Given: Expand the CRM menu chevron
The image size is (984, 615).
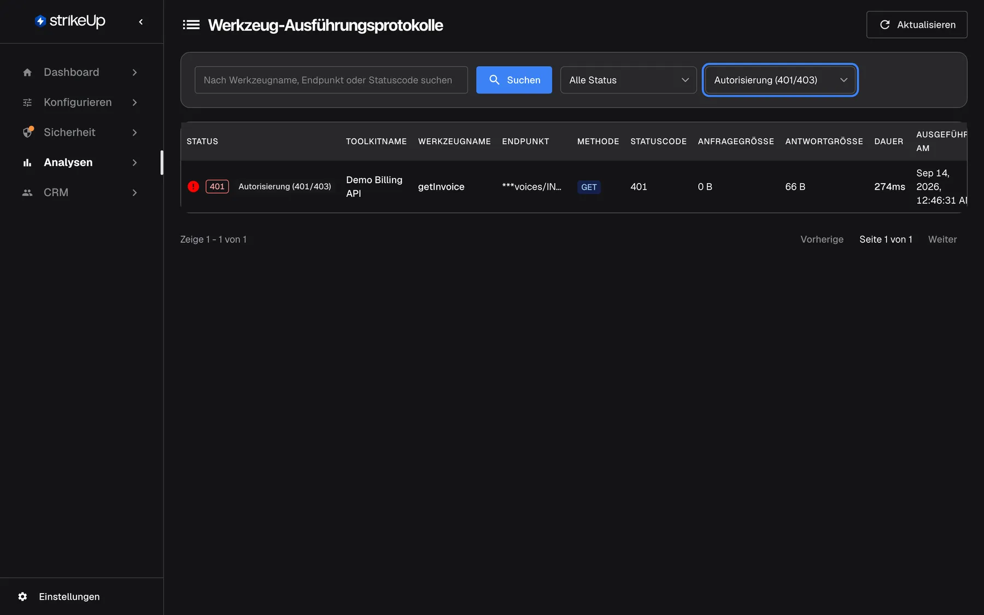Looking at the screenshot, I should tap(134, 192).
